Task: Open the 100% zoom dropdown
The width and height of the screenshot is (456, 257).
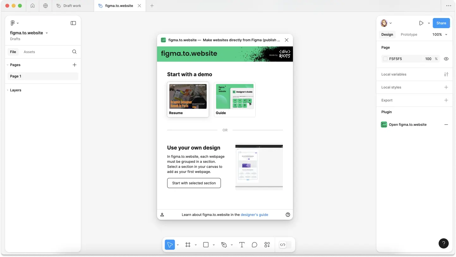Action: pyautogui.click(x=440, y=34)
